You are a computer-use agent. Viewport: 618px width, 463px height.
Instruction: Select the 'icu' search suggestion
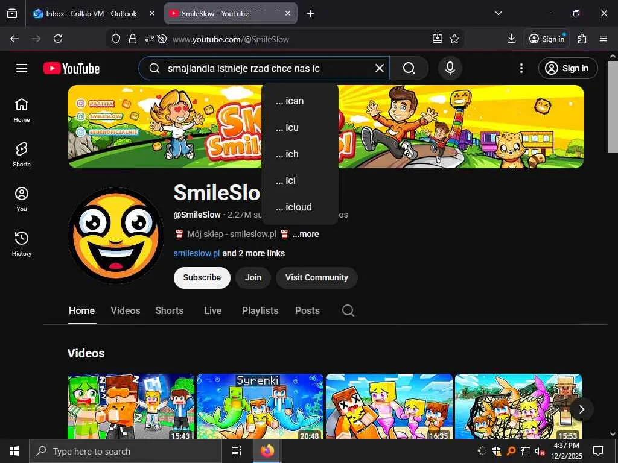point(300,128)
